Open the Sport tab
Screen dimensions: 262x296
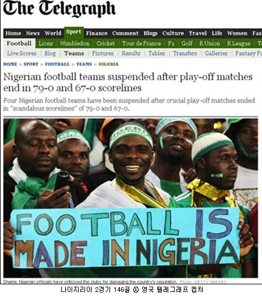pos(74,32)
